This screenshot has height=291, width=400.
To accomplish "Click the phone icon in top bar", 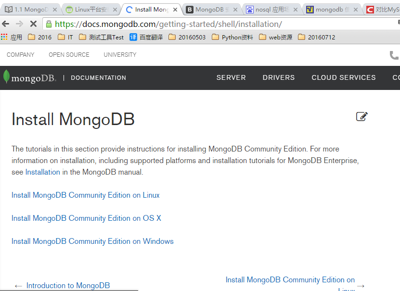I will coord(394,55).
